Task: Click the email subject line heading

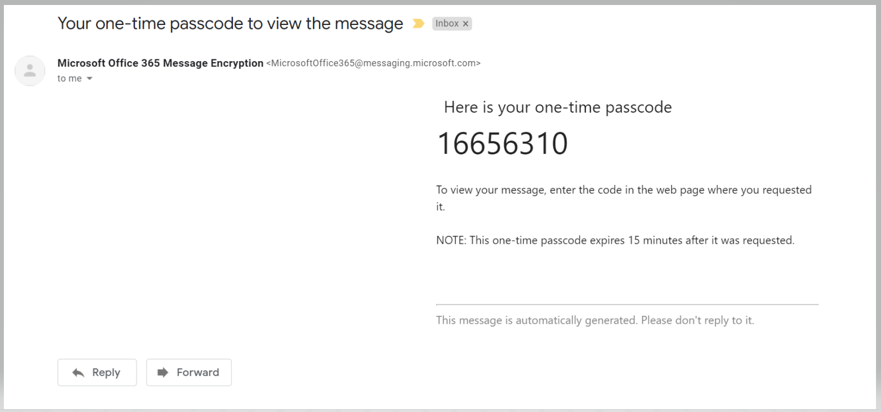Action: (x=230, y=23)
